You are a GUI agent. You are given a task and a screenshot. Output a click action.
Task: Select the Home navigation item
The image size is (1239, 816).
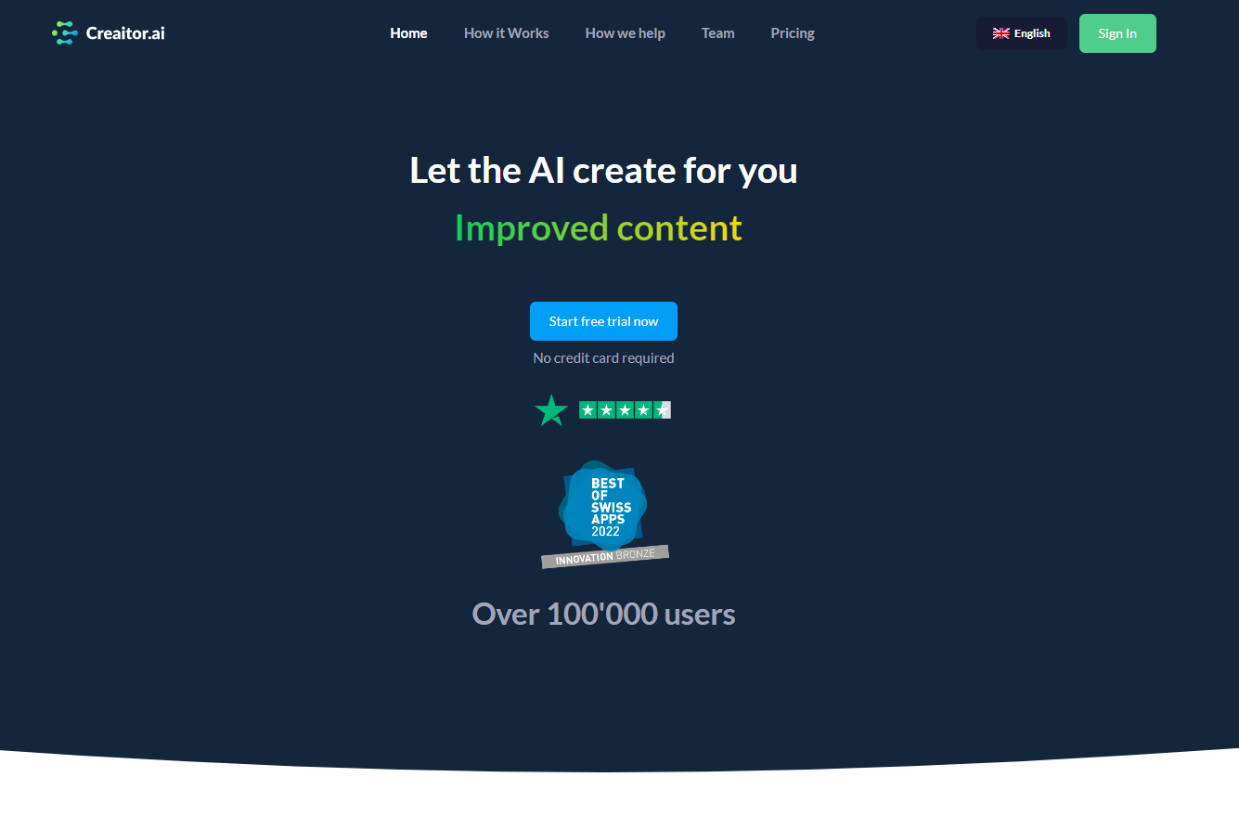408,32
